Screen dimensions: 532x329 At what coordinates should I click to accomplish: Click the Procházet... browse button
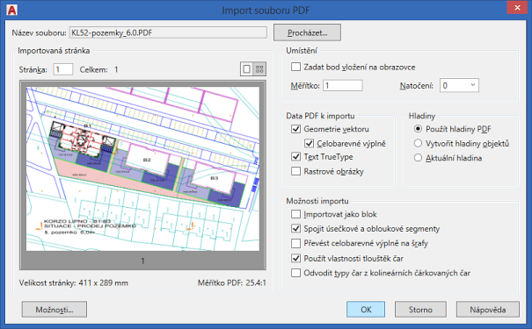(x=307, y=32)
